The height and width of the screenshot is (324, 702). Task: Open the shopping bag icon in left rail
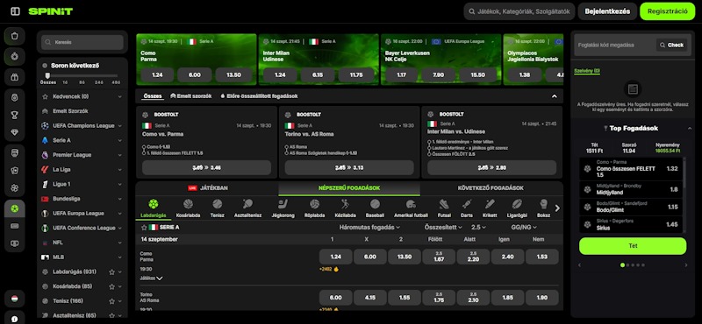pos(15,36)
